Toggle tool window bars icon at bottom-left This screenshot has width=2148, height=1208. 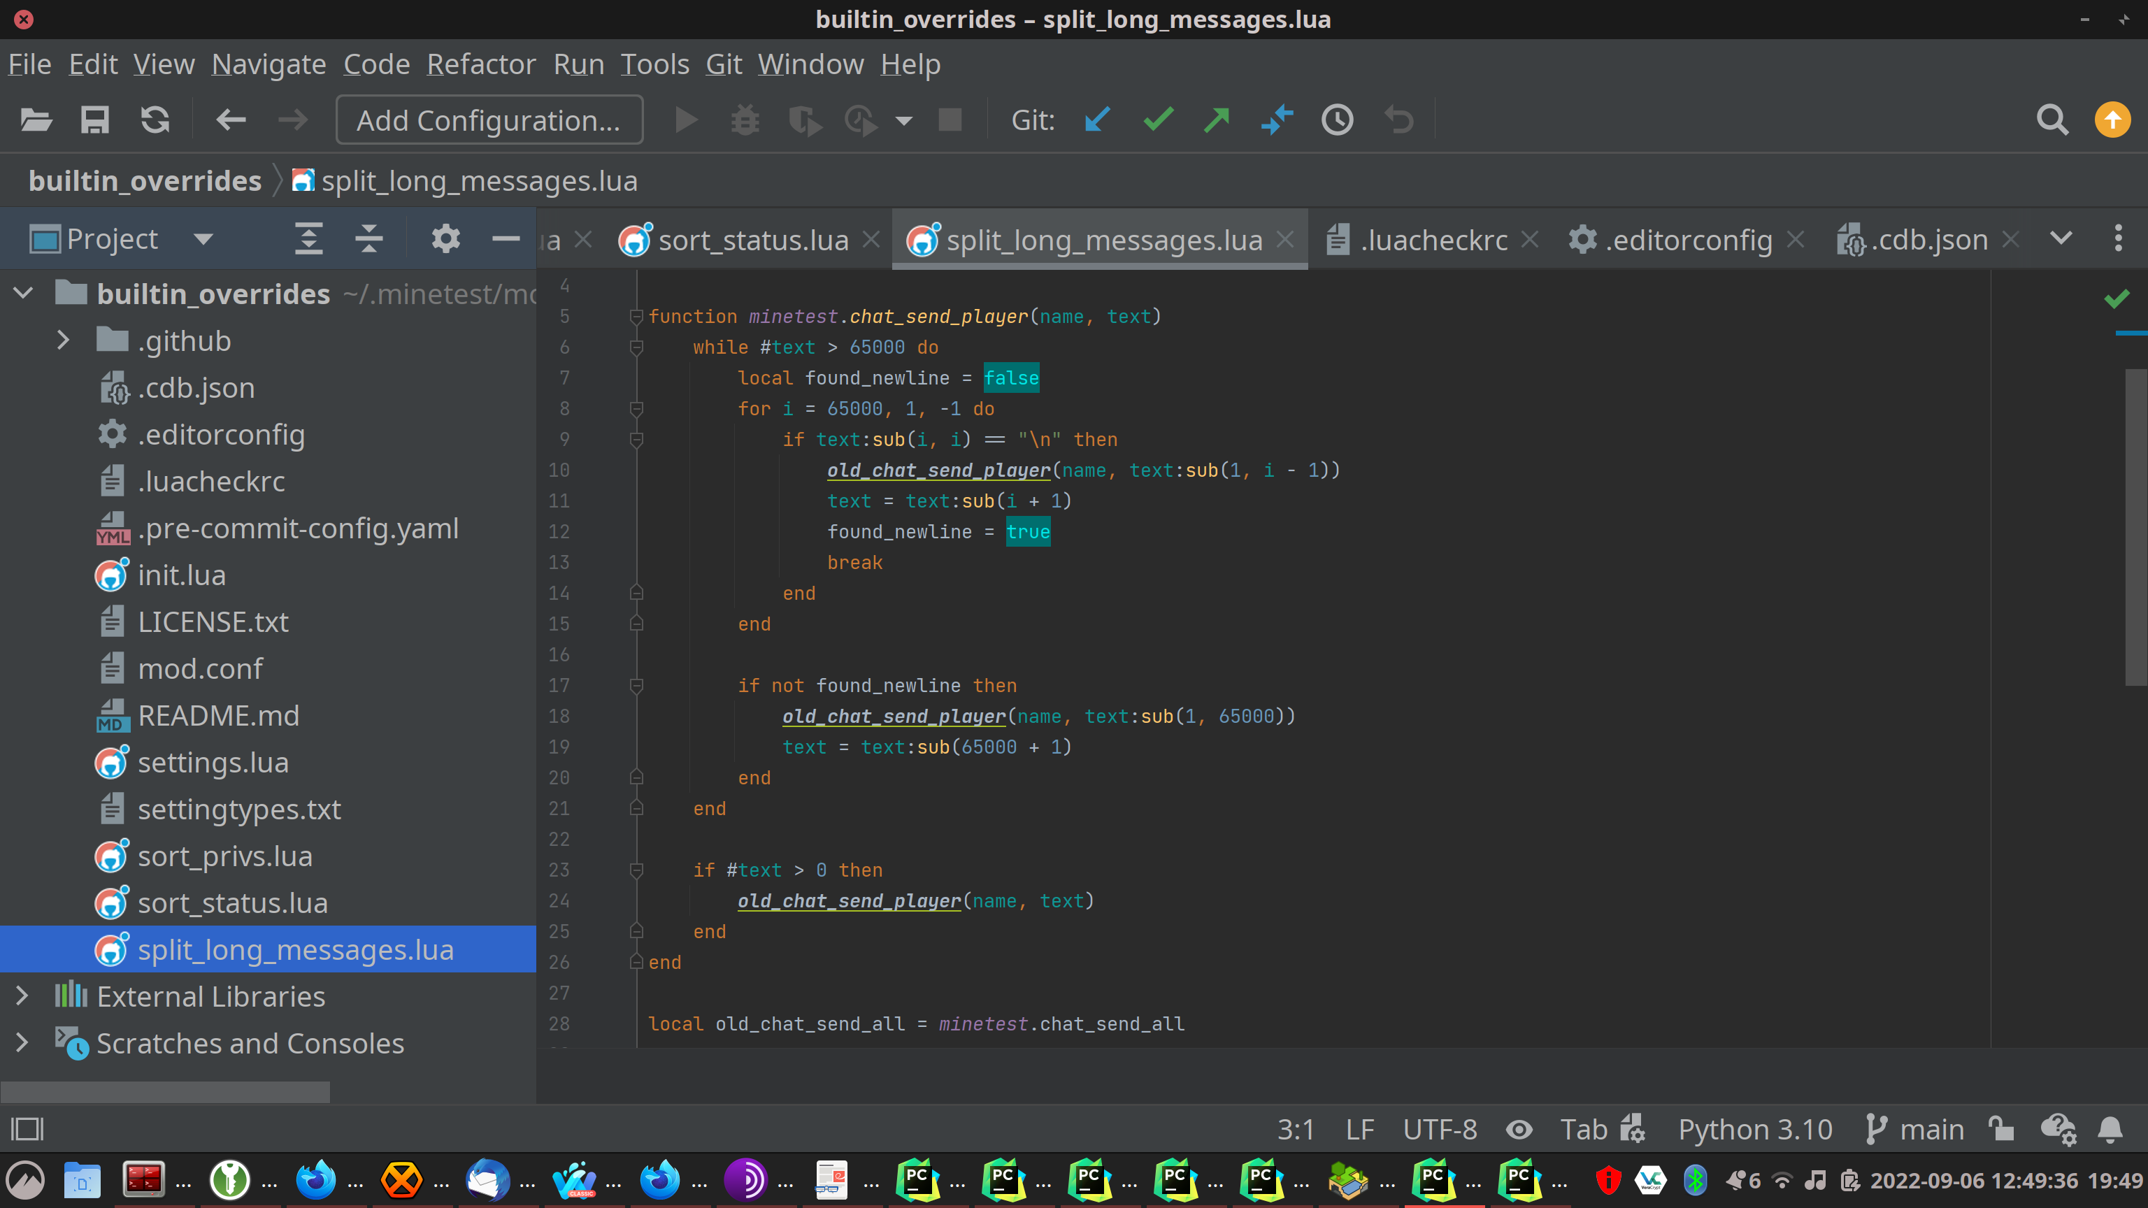[x=27, y=1130]
